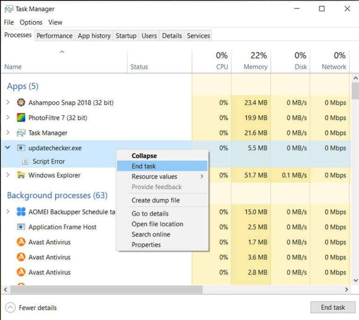Click the Script Error document icon
The image size is (359, 320).
pyautogui.click(x=25, y=161)
